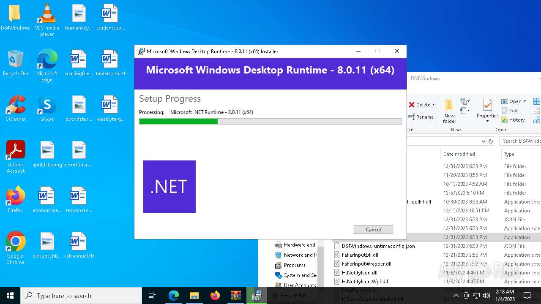Launch Microsoft Edge desktop shortcut
This screenshot has width=541, height=304.
click(x=47, y=66)
